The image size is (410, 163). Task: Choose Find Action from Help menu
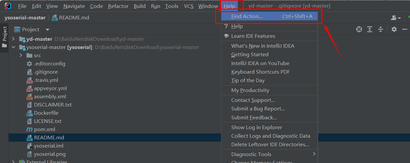tap(269, 16)
